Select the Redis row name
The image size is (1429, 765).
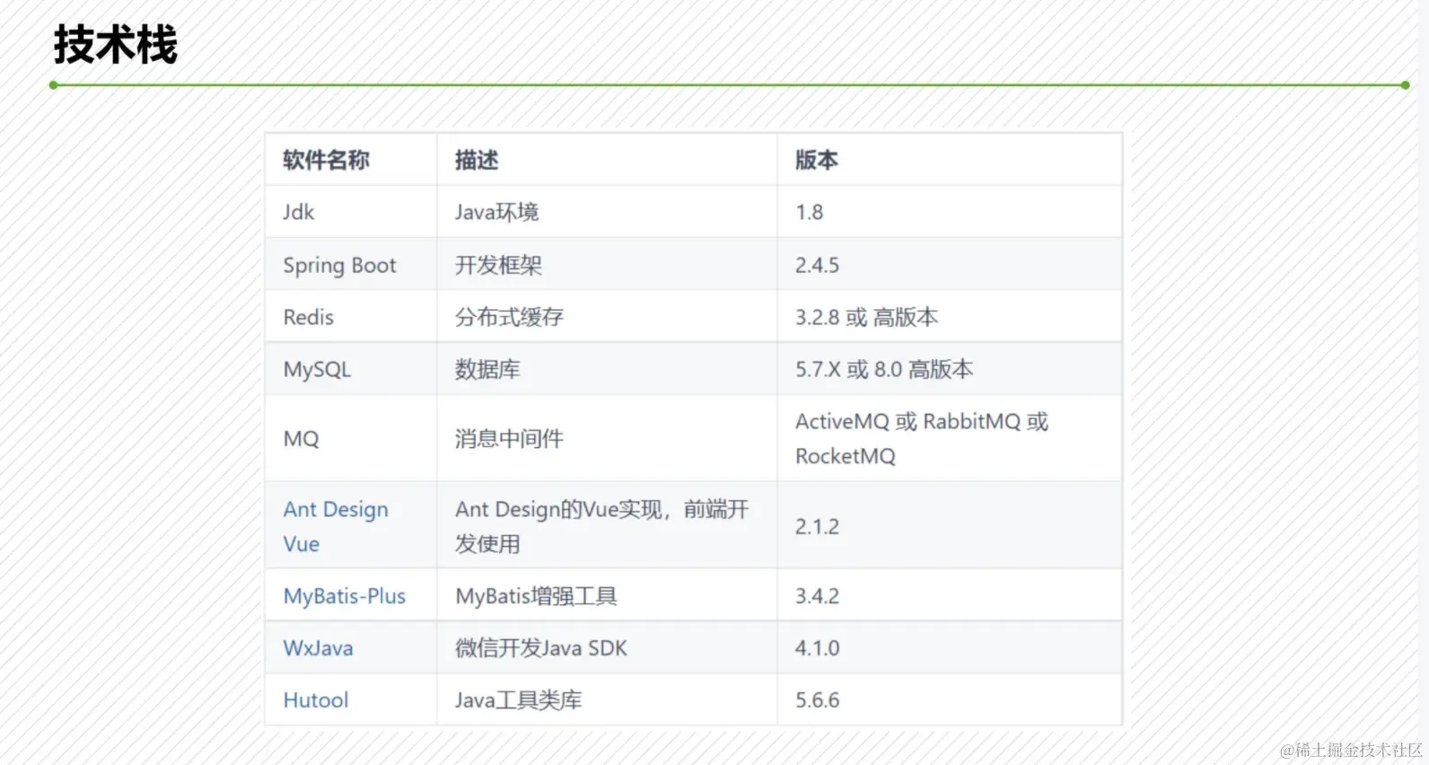point(308,317)
